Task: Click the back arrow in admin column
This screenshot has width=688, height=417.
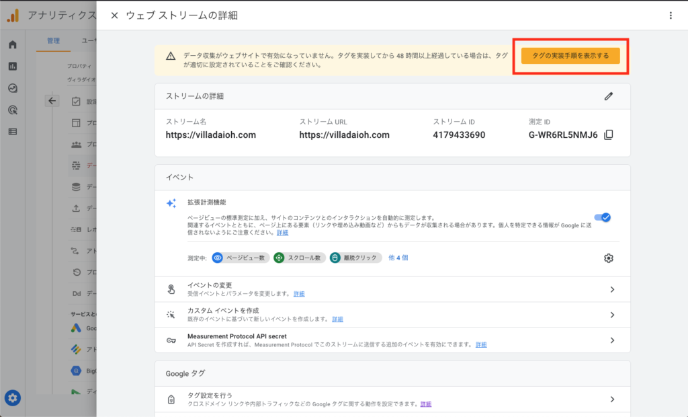Action: pos(53,101)
